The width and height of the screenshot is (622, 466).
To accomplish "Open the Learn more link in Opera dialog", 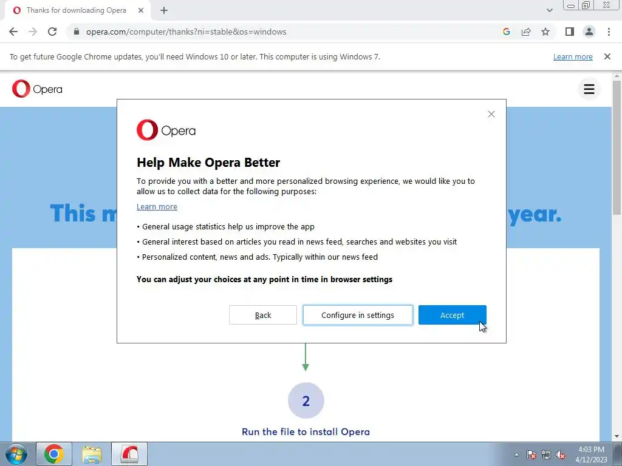I will tap(157, 206).
